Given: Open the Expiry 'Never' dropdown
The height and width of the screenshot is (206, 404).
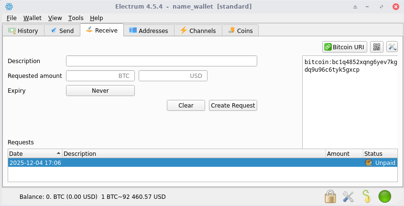Looking at the screenshot, I should click(x=100, y=90).
